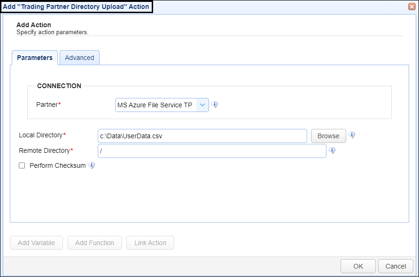Screen dimensions: 419x277
Task: Click the Add Variable button
Action: pos(36,243)
